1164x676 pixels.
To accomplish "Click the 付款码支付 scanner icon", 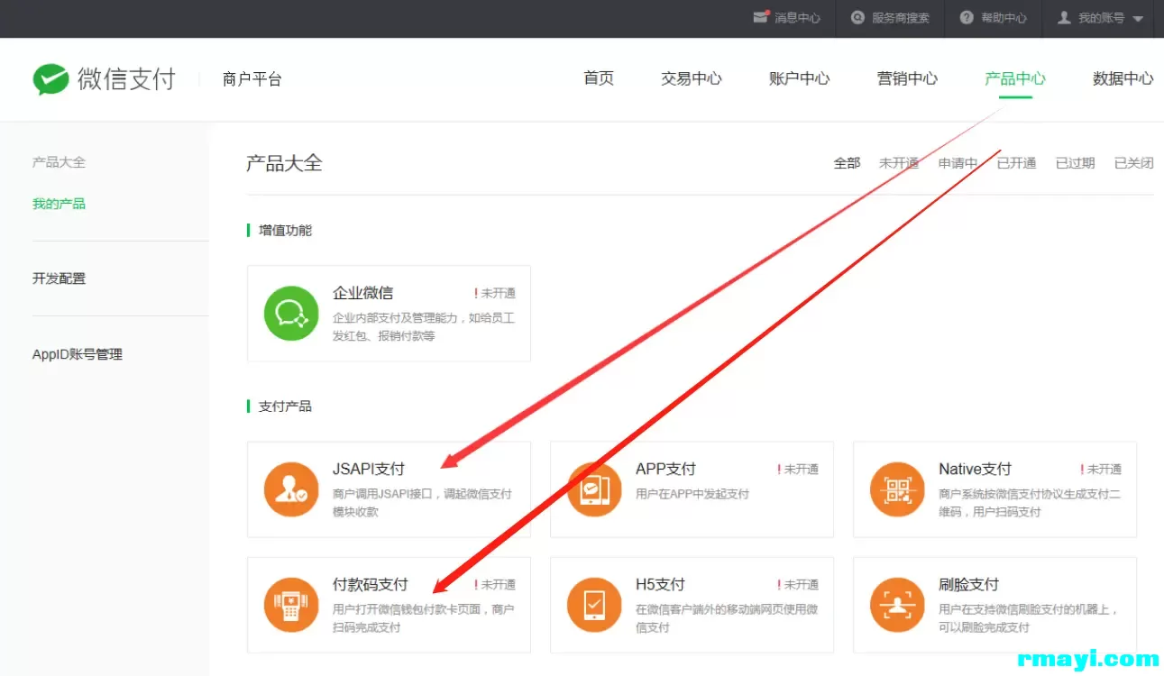I will [x=291, y=605].
